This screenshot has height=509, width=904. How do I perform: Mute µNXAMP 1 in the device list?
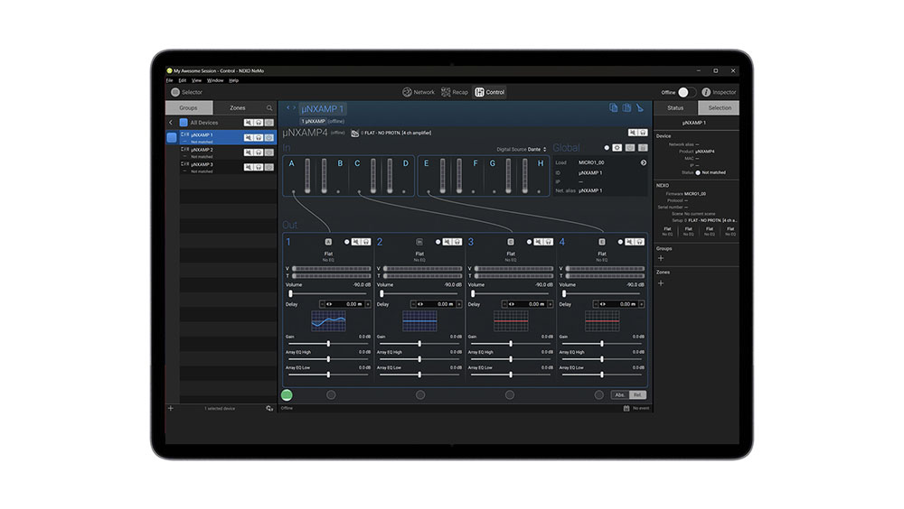click(248, 137)
